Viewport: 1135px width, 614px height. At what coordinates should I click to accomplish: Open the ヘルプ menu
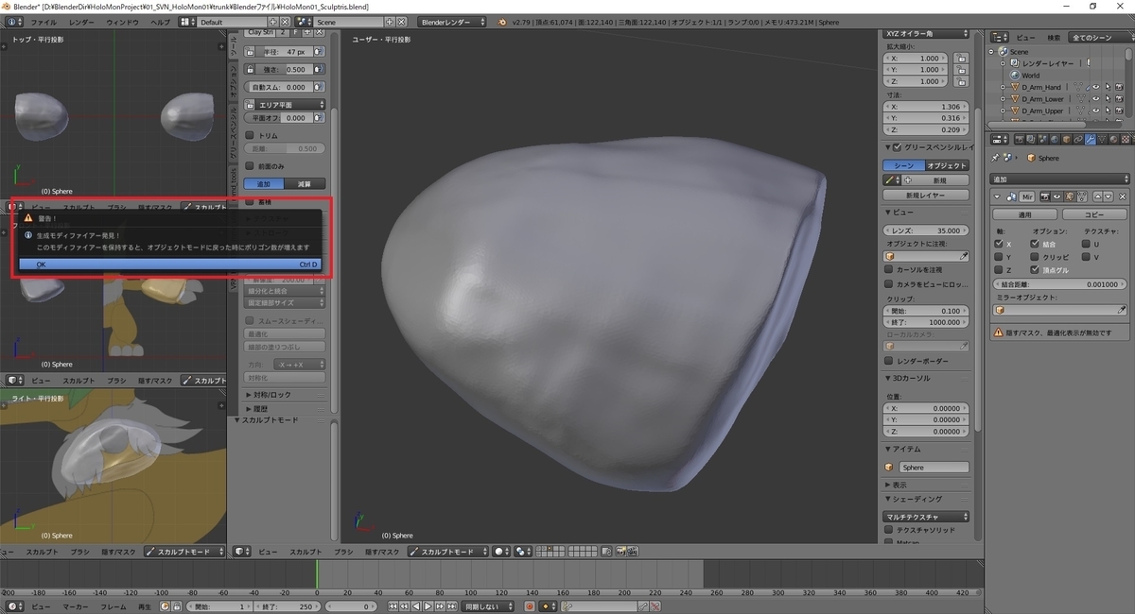(162, 21)
